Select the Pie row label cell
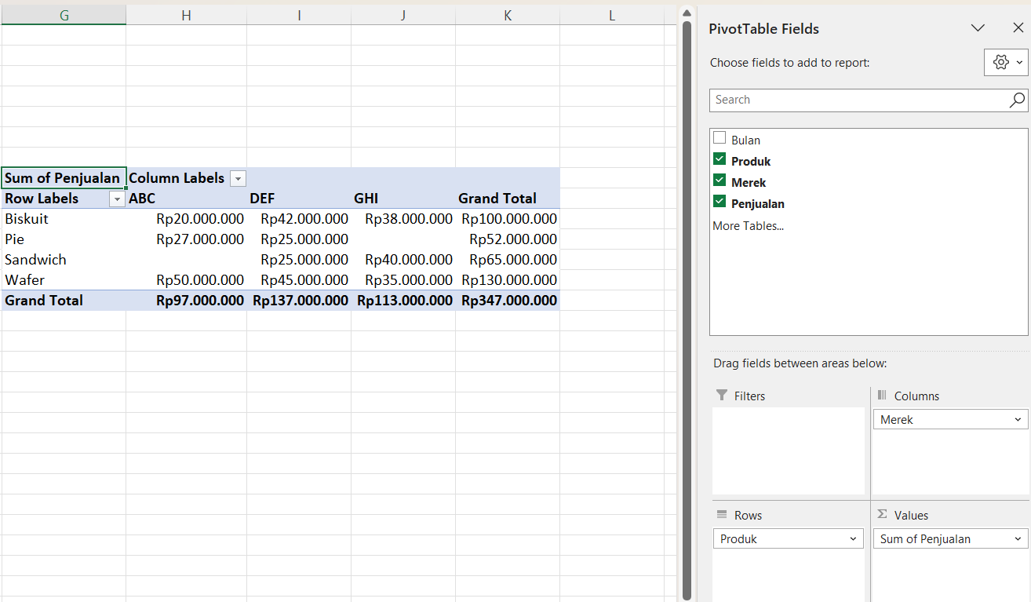This screenshot has height=602, width=1031. 64,239
